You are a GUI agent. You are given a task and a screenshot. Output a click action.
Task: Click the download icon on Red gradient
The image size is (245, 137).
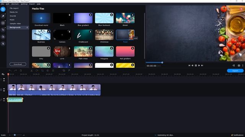tap(132, 48)
